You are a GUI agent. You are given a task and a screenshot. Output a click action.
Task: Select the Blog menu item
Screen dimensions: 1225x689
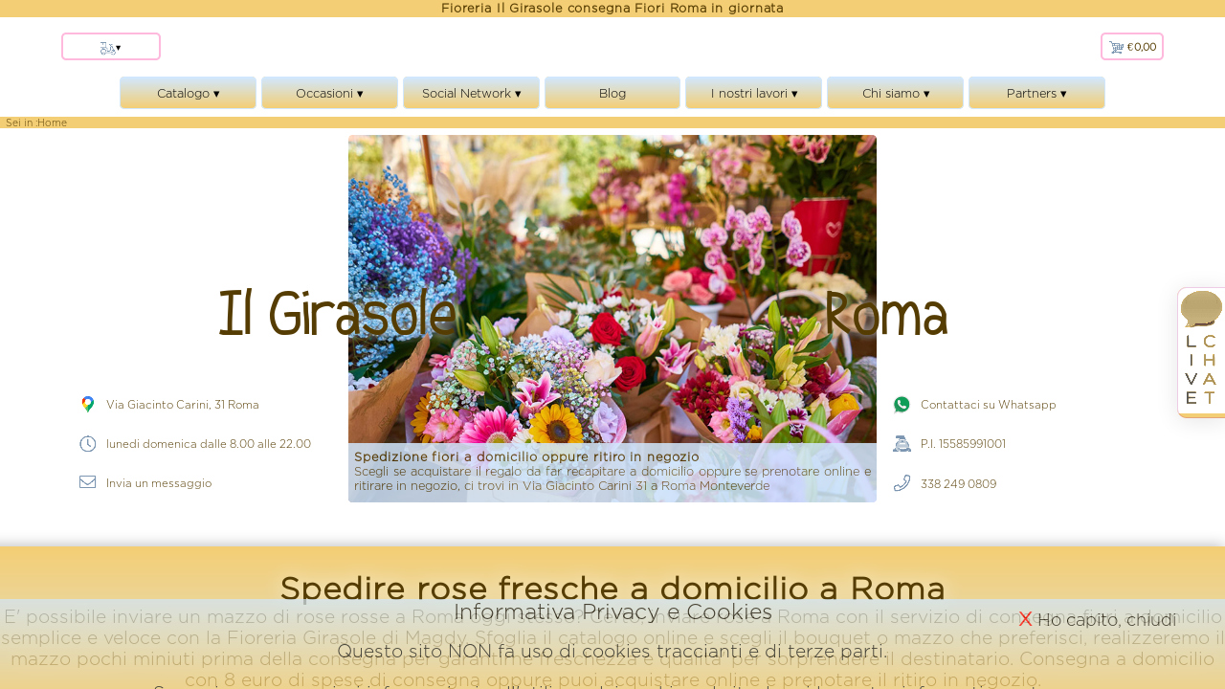pyautogui.click(x=612, y=93)
